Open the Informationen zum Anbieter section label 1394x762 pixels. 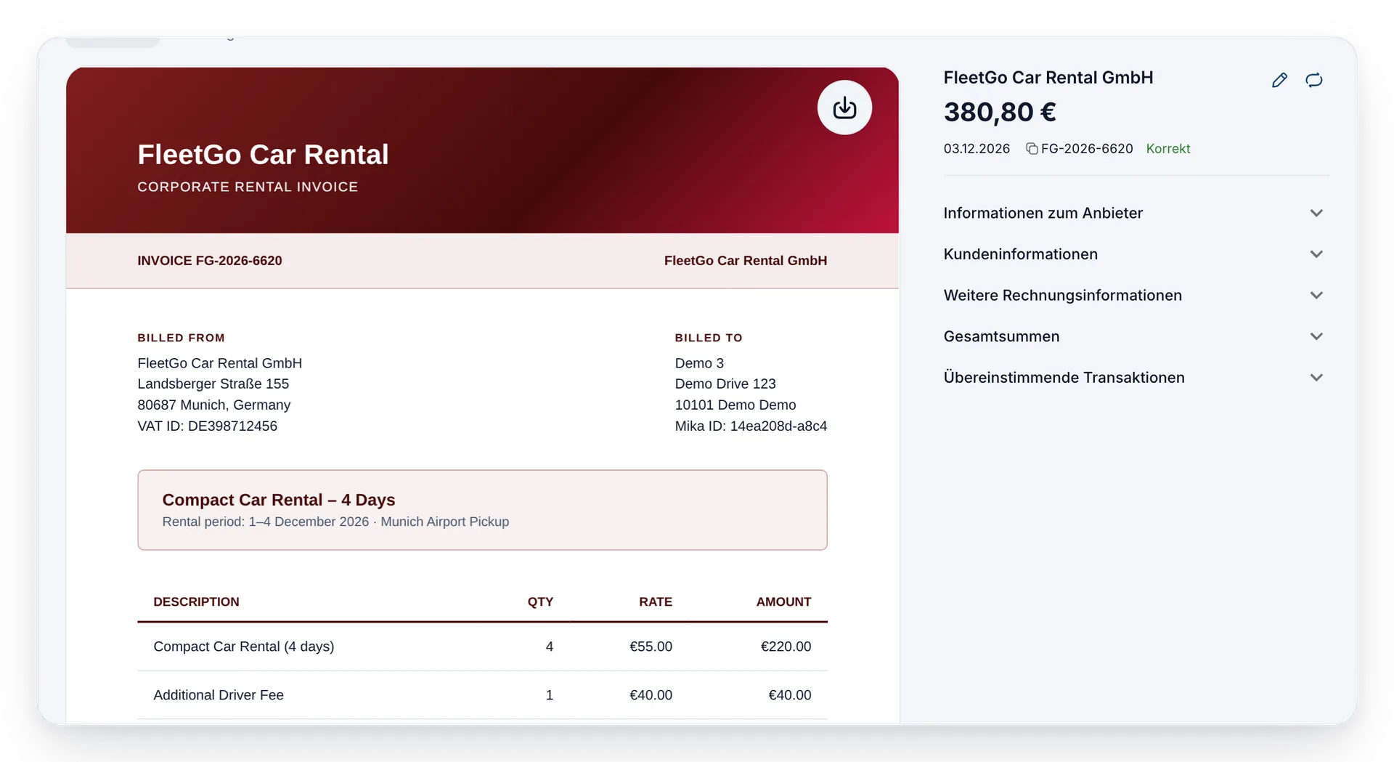click(x=1043, y=213)
